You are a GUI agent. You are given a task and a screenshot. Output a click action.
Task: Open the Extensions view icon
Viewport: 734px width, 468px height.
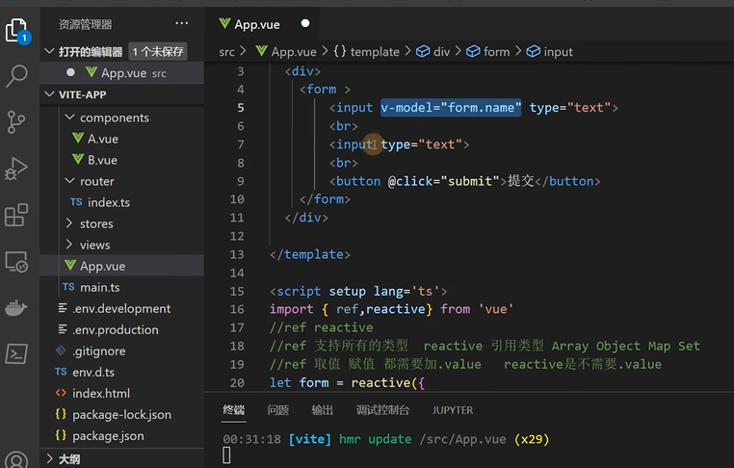pos(16,215)
